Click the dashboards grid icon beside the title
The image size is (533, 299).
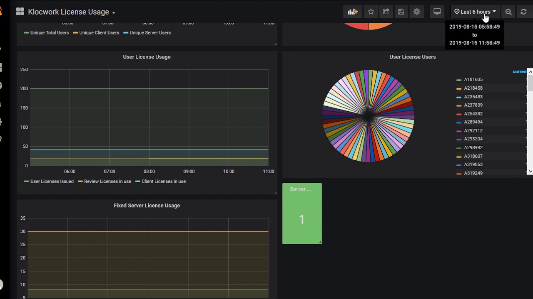point(20,12)
